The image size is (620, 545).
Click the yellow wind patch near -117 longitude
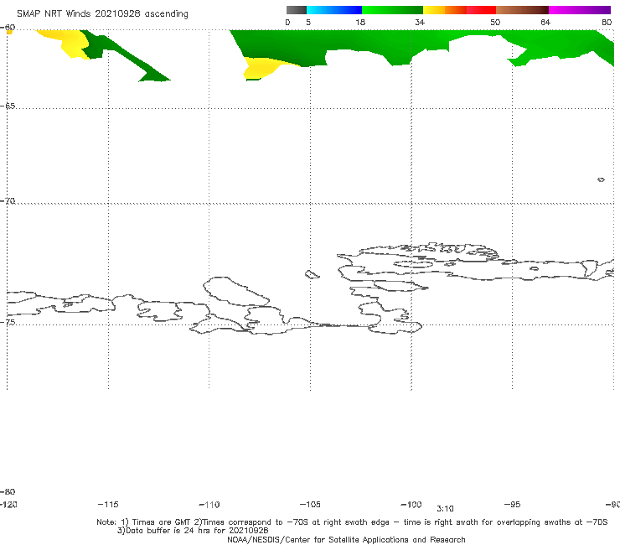[70, 43]
